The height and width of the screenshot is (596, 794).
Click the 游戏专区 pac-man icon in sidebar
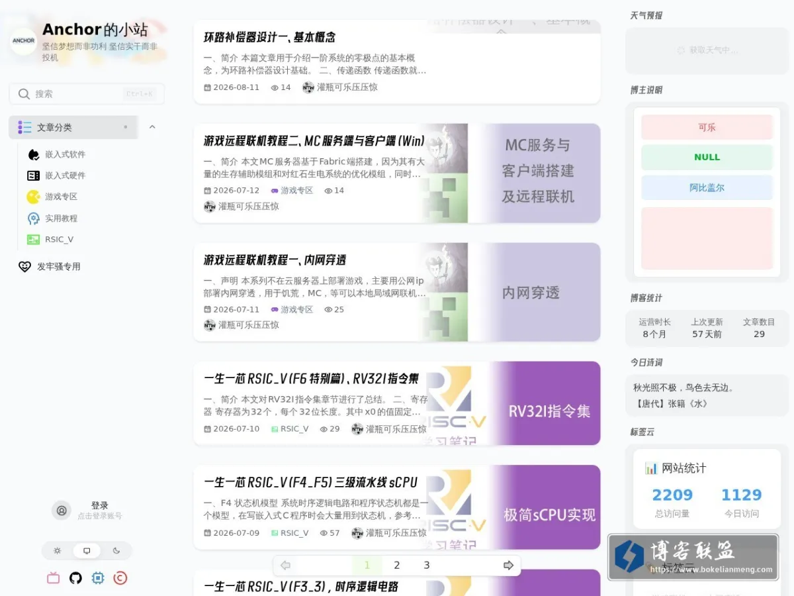(33, 197)
